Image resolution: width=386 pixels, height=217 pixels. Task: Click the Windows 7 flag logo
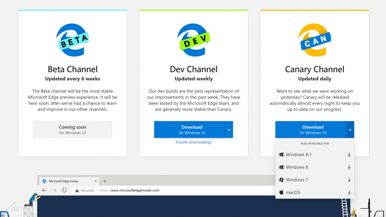click(x=281, y=180)
